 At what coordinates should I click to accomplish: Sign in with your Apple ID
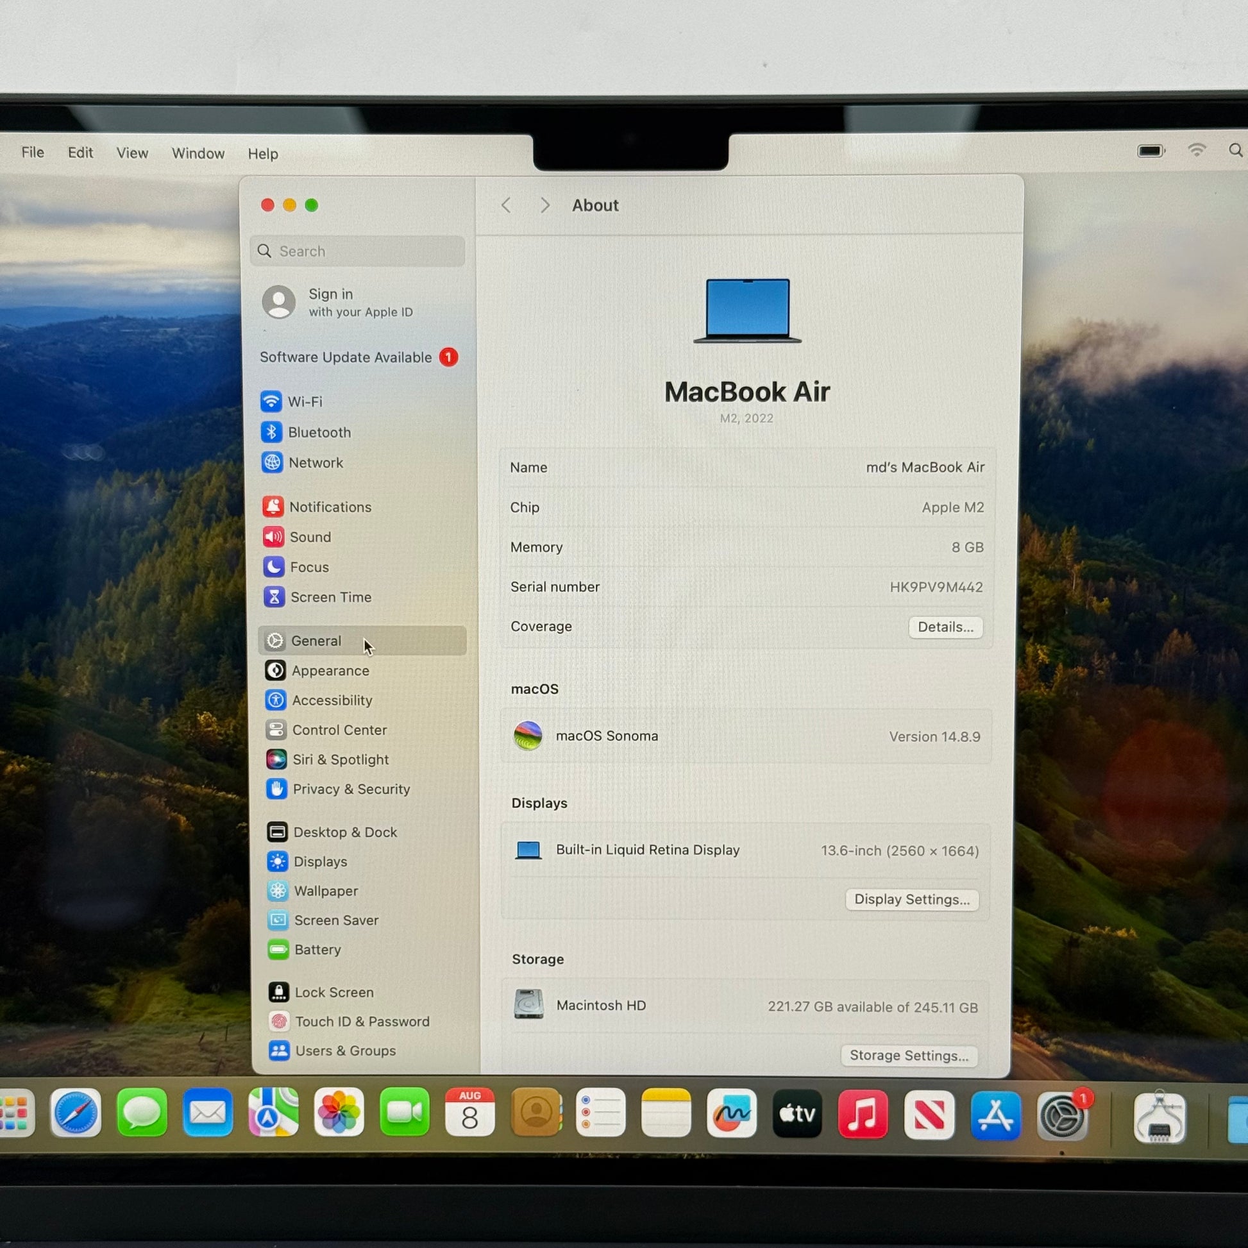click(338, 302)
